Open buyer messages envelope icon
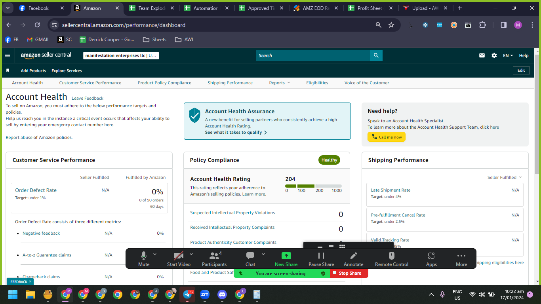541x304 pixels. [482, 55]
